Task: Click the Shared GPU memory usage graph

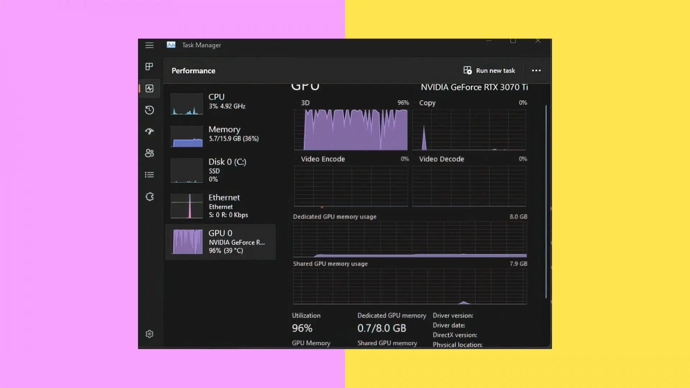Action: pos(410,287)
